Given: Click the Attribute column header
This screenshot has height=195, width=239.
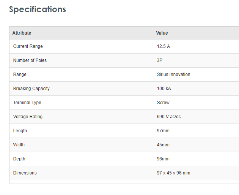Looking at the screenshot, I should [22, 33].
